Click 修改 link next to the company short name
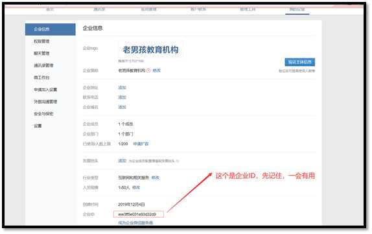Viewport: 372px width, 234px height. click(x=157, y=71)
